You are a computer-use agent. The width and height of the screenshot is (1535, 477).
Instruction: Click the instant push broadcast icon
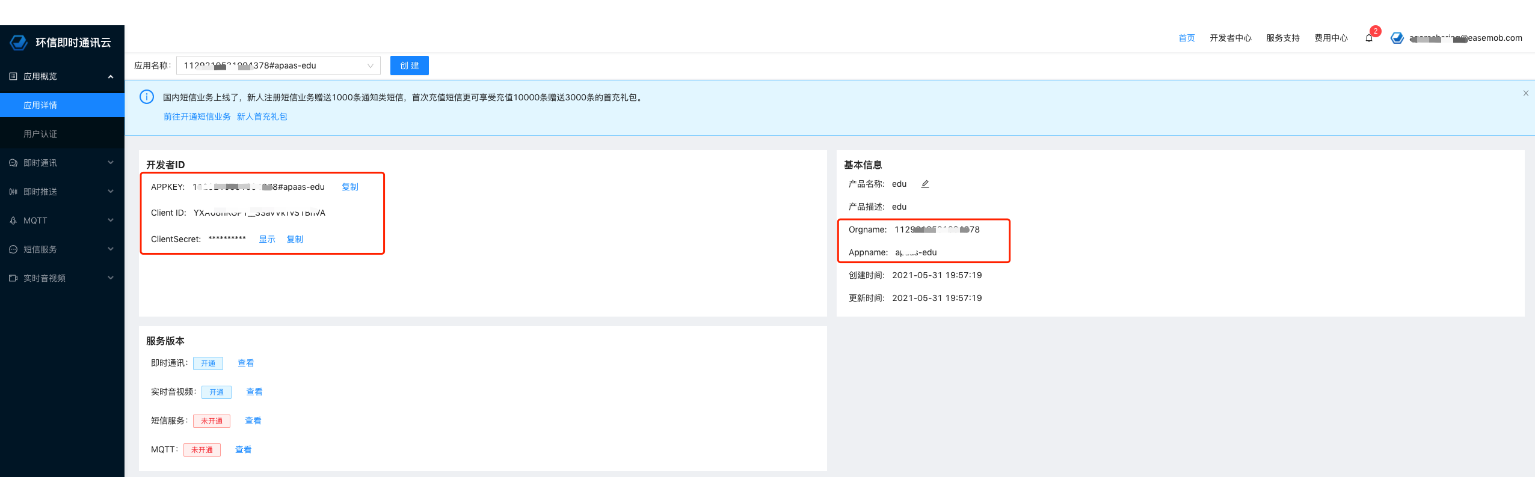coord(13,192)
